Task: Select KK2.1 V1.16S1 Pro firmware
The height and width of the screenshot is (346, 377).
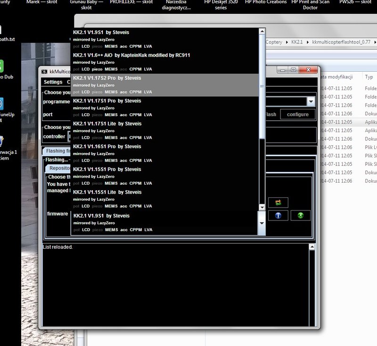Action: coord(164,153)
